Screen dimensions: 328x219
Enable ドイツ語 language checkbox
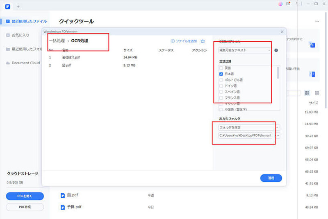tap(221, 86)
